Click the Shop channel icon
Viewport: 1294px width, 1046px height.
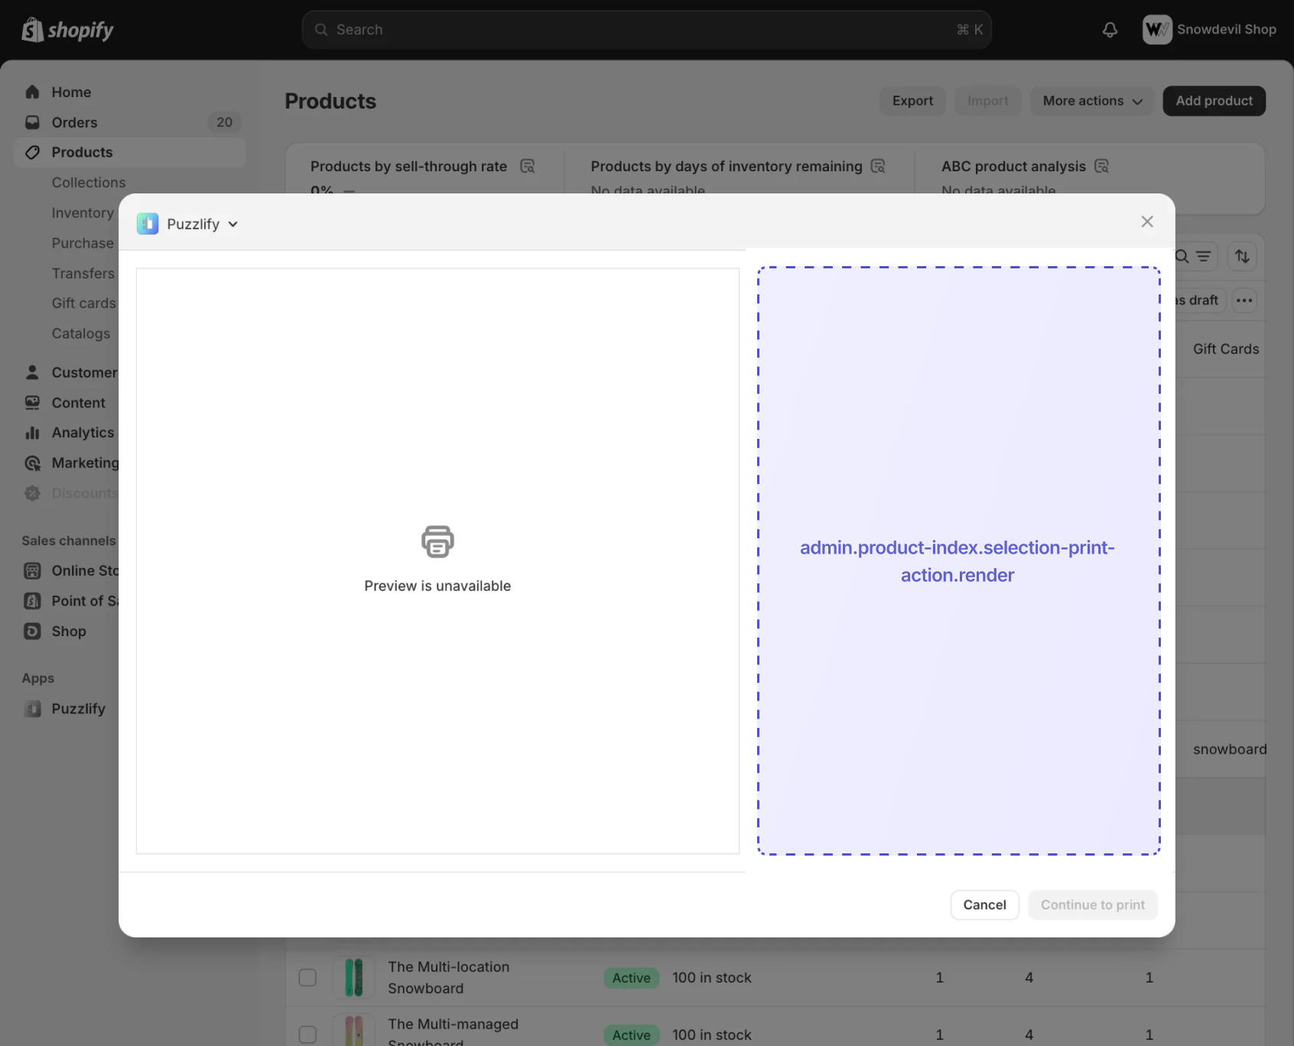point(32,631)
